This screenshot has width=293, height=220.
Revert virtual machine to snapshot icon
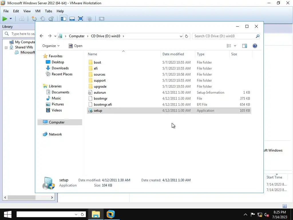(x=43, y=19)
